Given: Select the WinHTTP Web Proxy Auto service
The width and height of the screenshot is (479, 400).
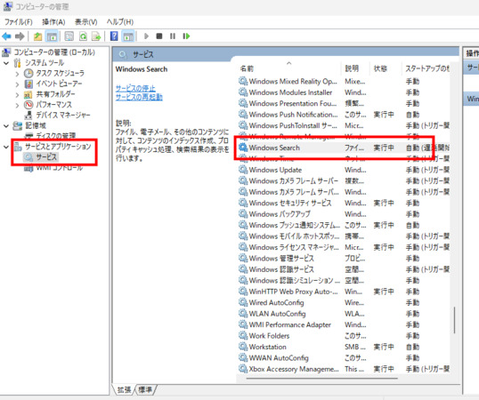Looking at the screenshot, I should click(344, 292).
